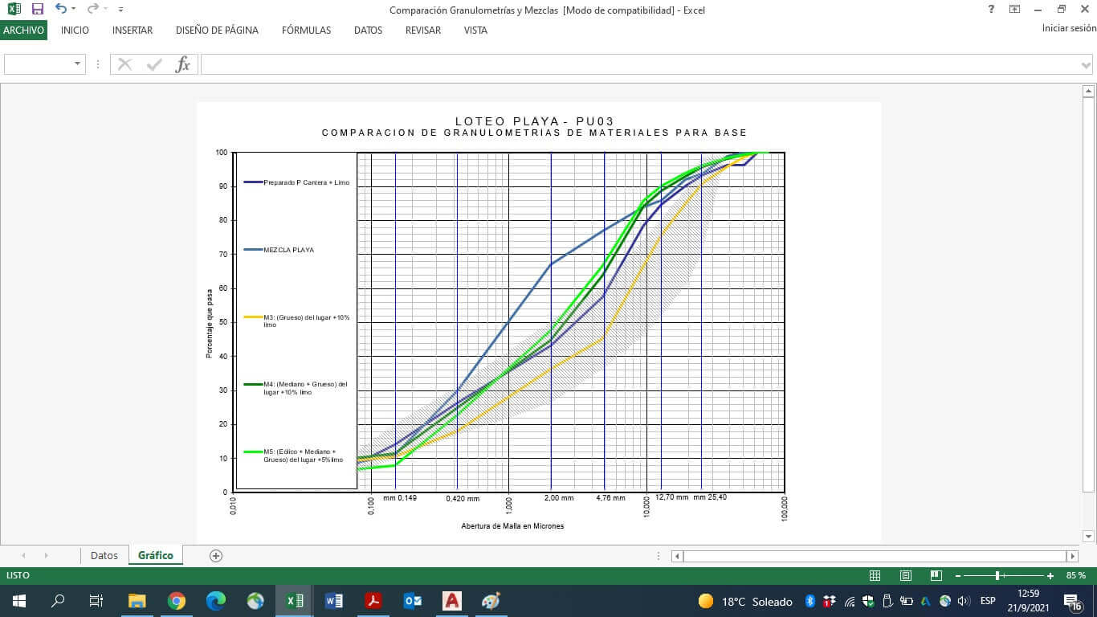Open the Help question mark icon
This screenshot has width=1097, height=617.
click(991, 9)
